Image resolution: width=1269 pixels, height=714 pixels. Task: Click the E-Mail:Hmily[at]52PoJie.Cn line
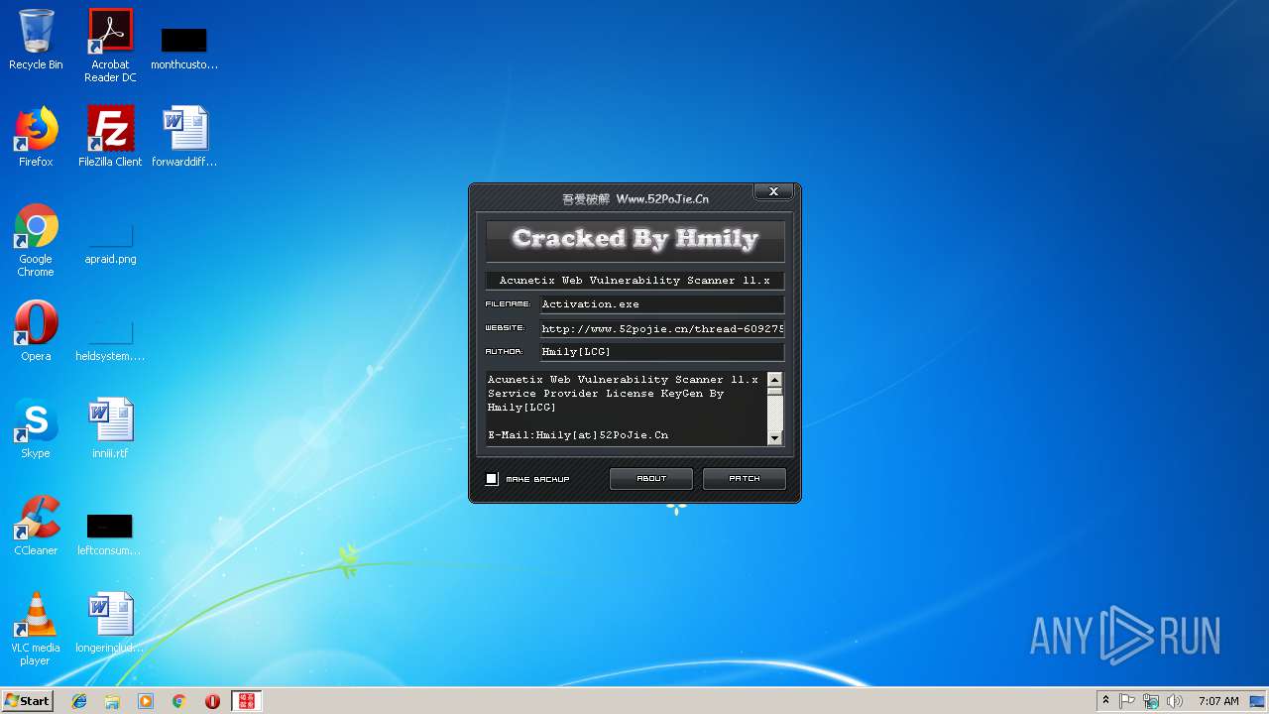pos(578,435)
